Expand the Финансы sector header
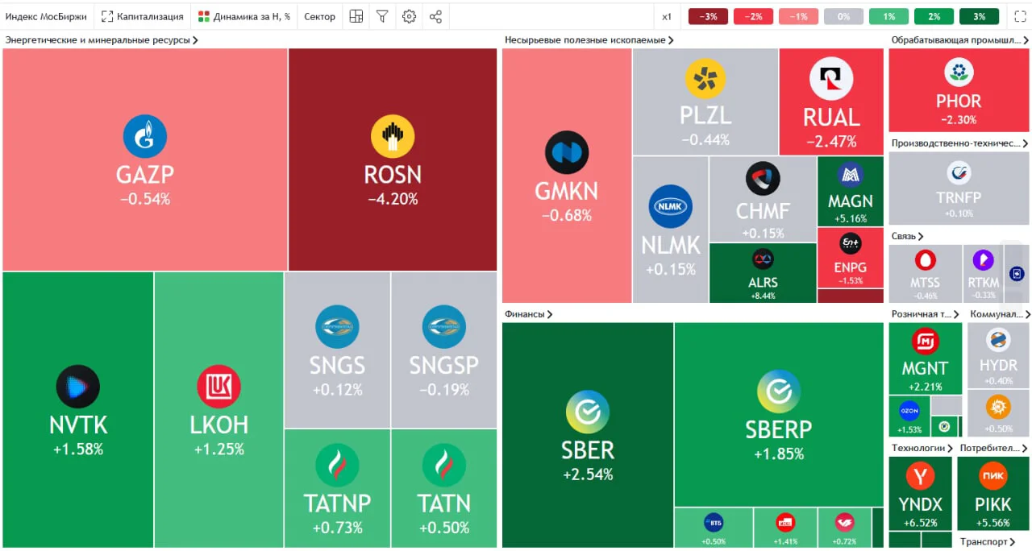The width and height of the screenshot is (1032, 551). point(528,314)
